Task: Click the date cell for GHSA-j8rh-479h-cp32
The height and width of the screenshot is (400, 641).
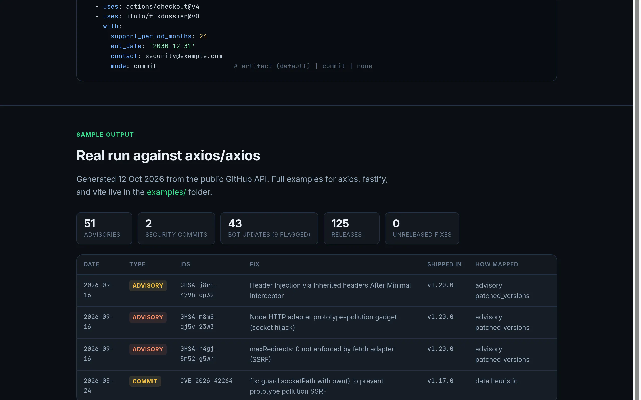Action: pos(99,290)
